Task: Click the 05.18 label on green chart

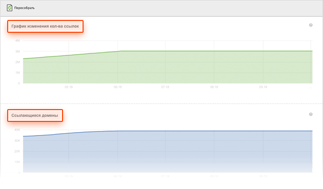Action: pos(69,87)
